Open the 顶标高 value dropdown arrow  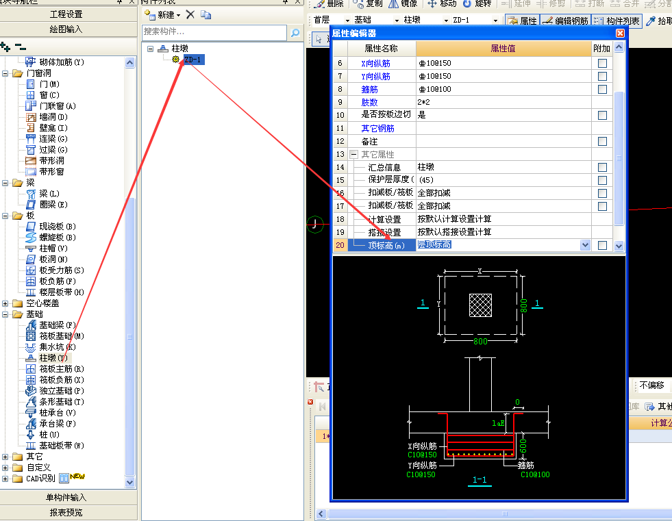585,245
